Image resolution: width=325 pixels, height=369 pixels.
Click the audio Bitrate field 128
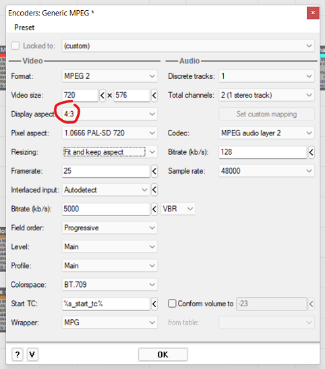point(263,152)
